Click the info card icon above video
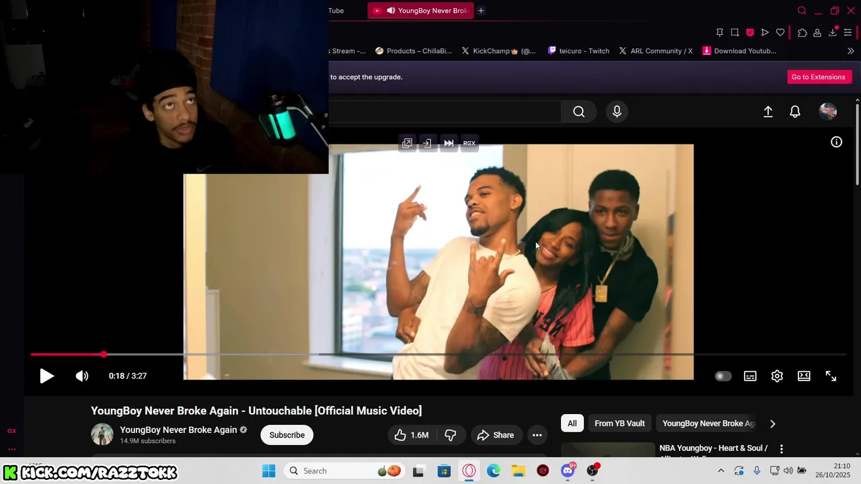The width and height of the screenshot is (861, 484). 836,142
